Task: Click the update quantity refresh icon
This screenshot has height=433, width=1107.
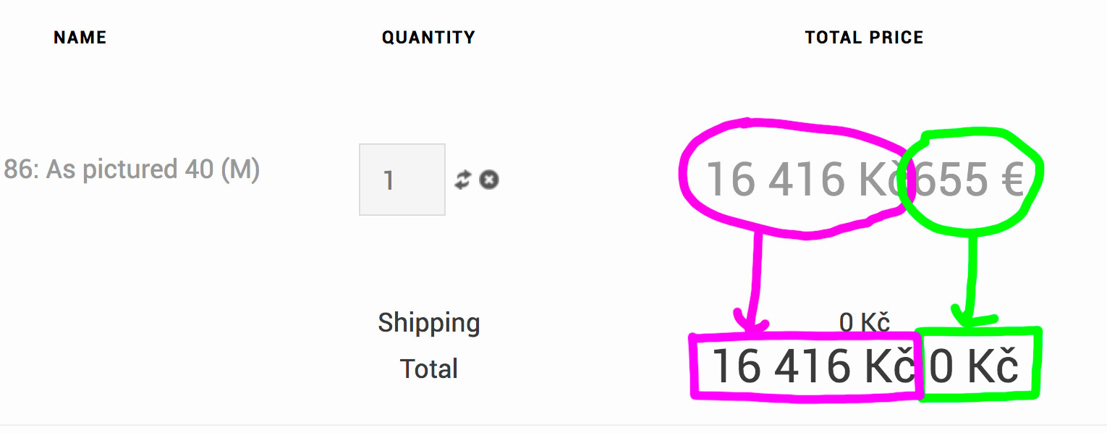Action: point(462,180)
